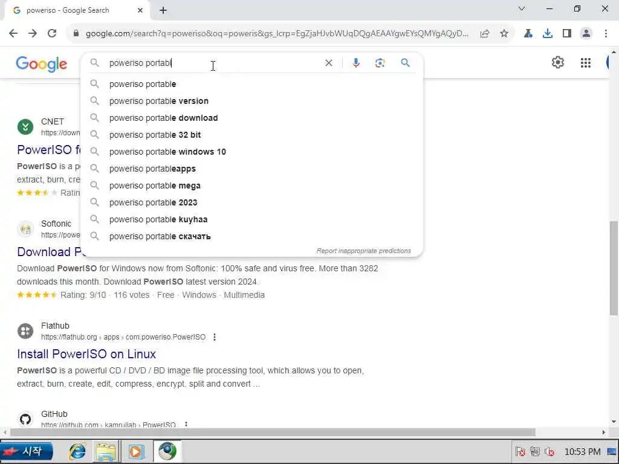Image resolution: width=619 pixels, height=464 pixels.
Task: Click the CNET site name
Action: (53, 121)
